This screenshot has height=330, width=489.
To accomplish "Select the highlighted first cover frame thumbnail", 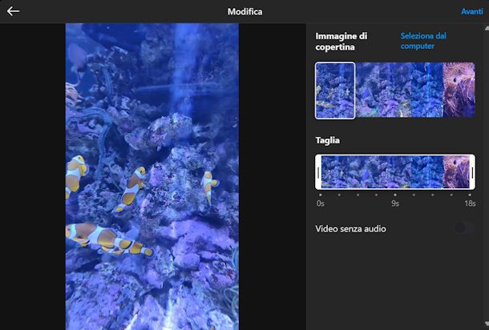I will tap(335, 91).
